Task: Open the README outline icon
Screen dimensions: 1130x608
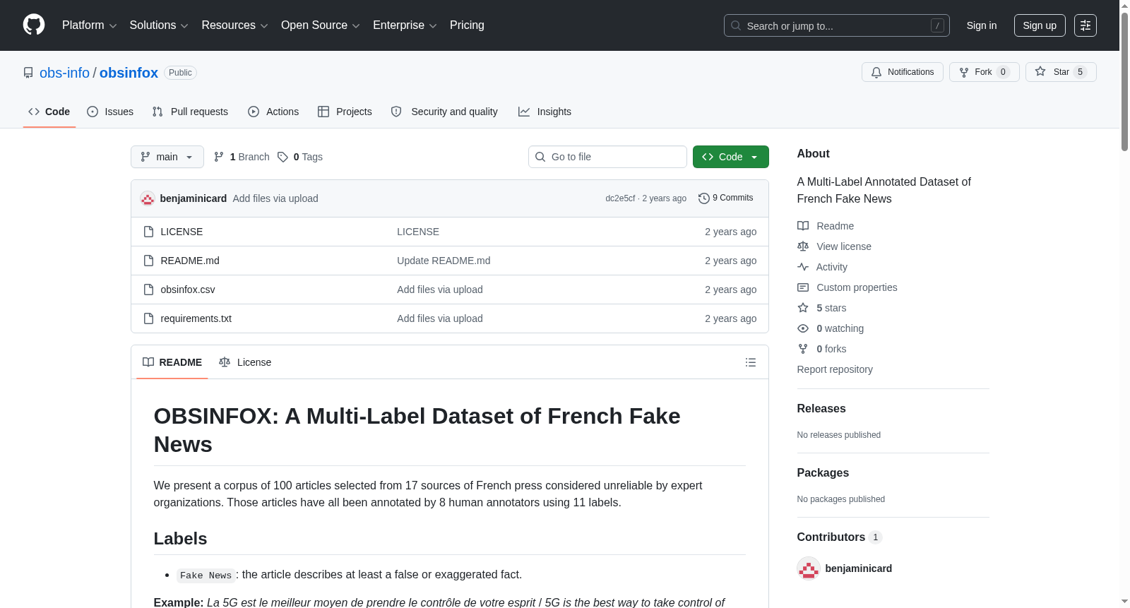Action: 751,362
